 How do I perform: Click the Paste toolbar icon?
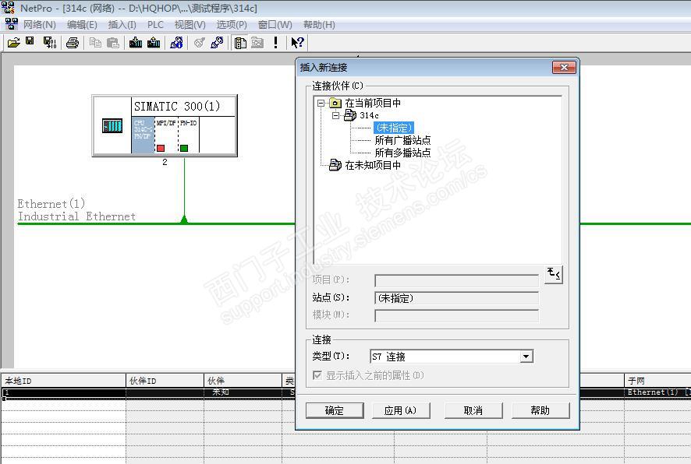[x=113, y=43]
